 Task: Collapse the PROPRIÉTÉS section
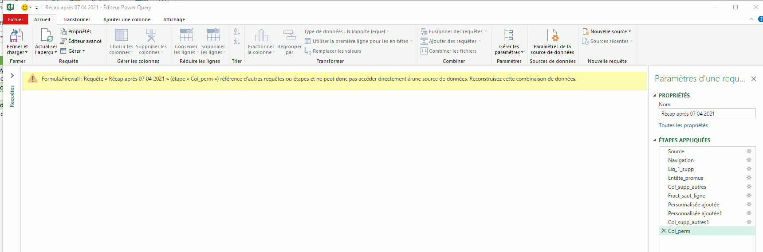655,96
